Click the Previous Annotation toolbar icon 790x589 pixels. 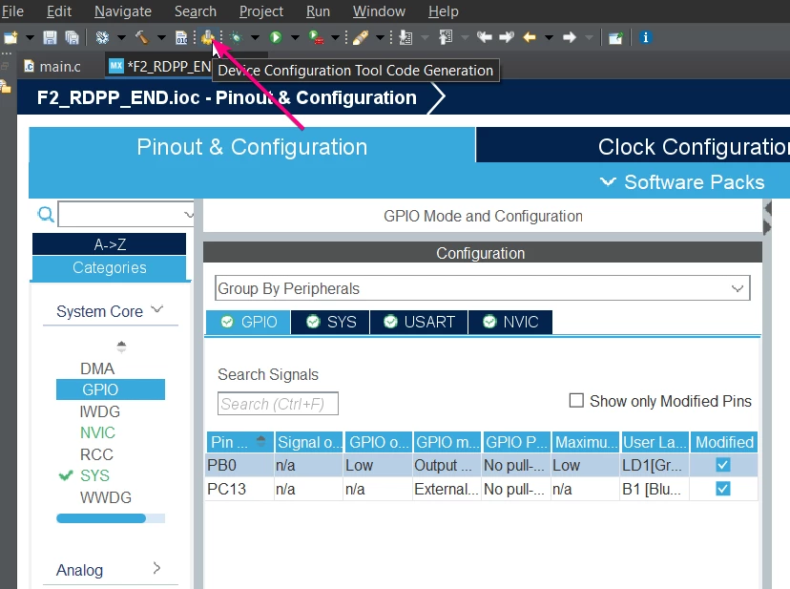tap(446, 37)
